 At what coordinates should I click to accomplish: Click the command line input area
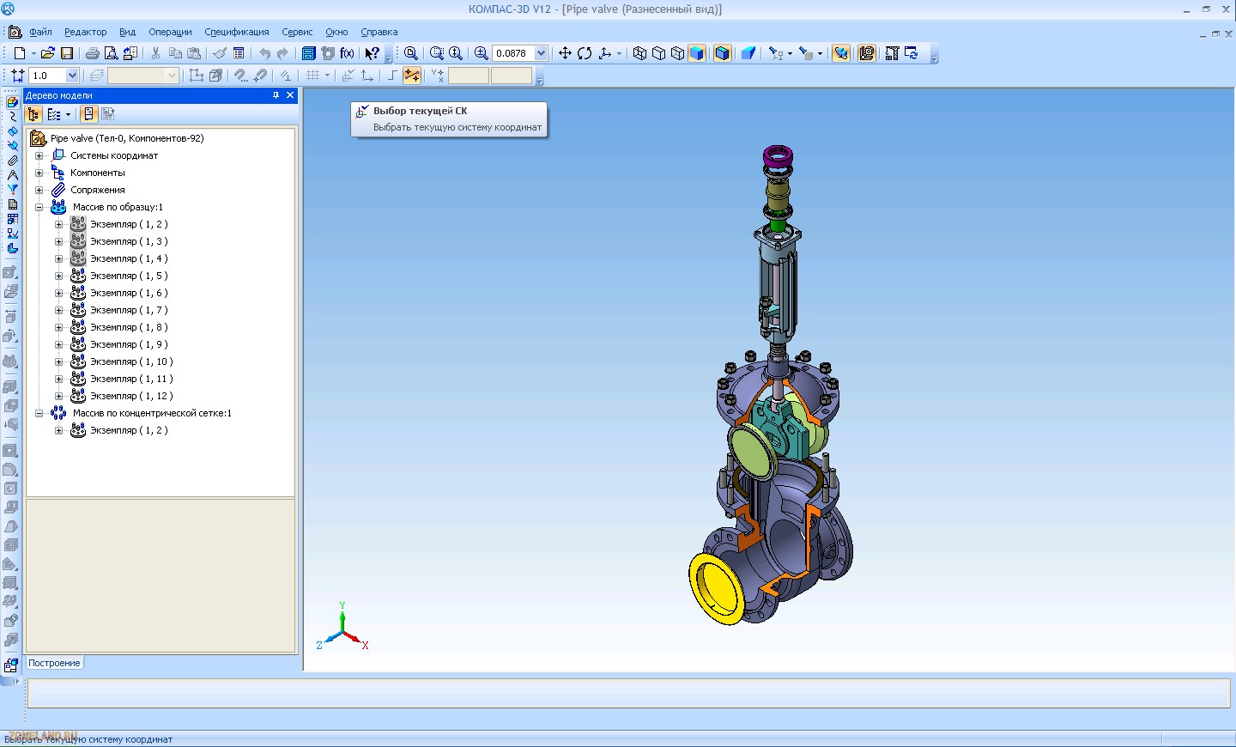pyautogui.click(x=629, y=694)
